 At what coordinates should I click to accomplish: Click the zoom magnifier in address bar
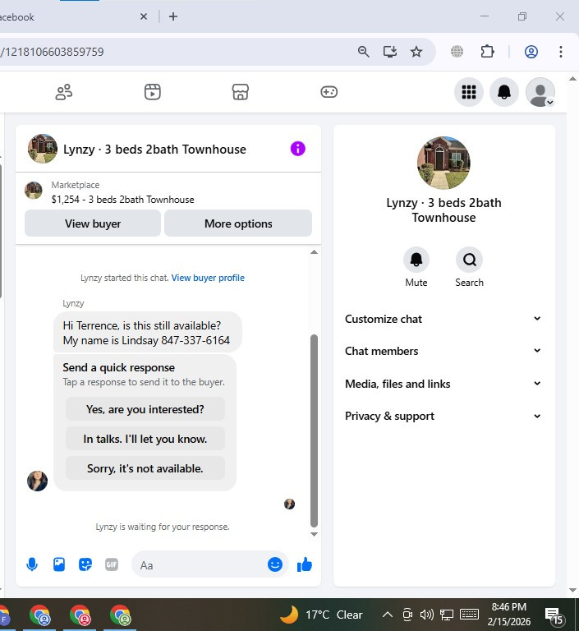(363, 52)
